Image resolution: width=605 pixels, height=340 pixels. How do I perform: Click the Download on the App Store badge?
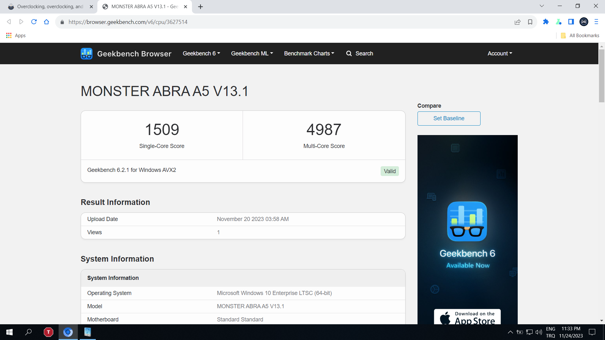tap(467, 317)
